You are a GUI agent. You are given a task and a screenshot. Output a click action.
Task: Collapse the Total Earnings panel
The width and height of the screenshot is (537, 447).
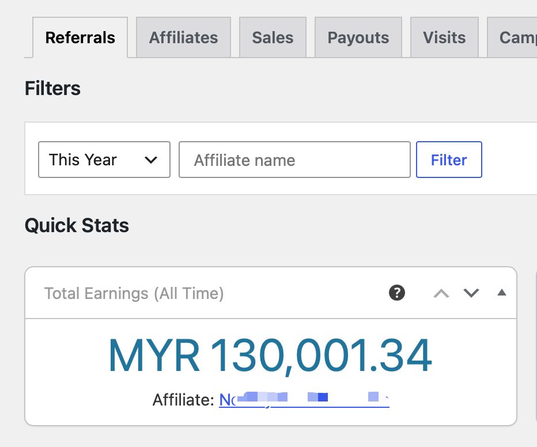[x=502, y=292]
